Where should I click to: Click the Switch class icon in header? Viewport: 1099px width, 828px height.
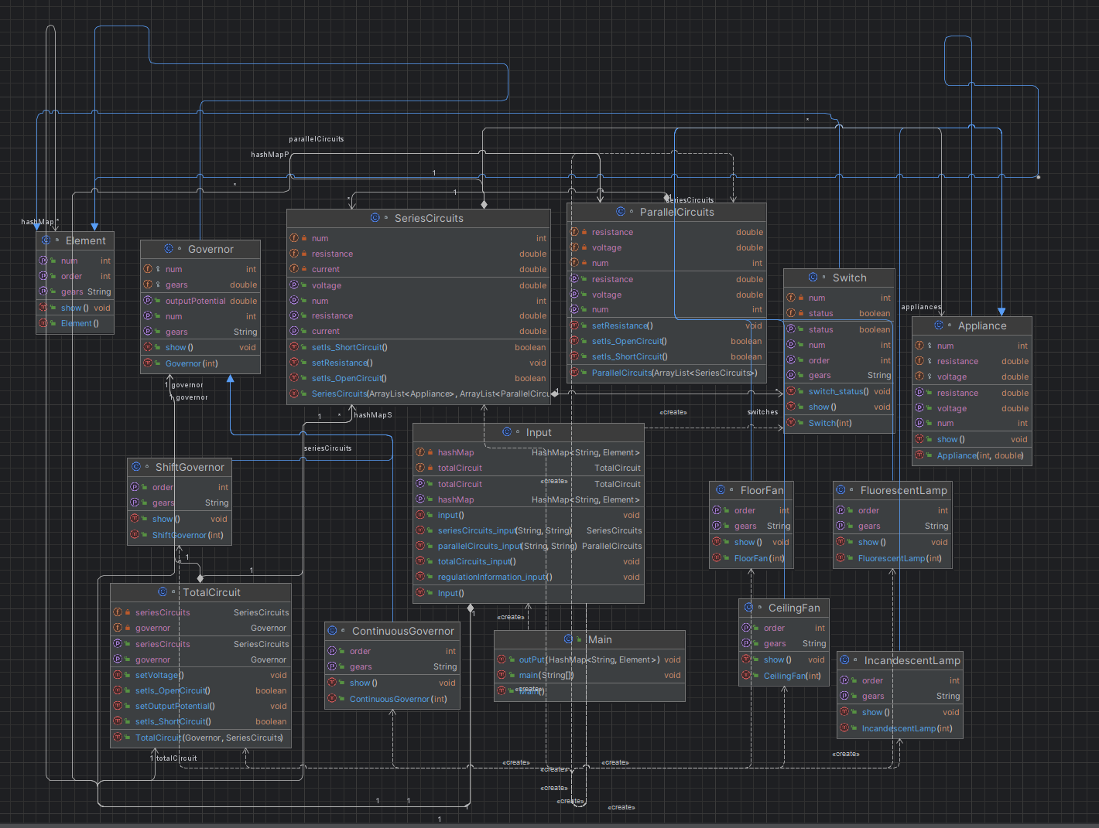813,278
